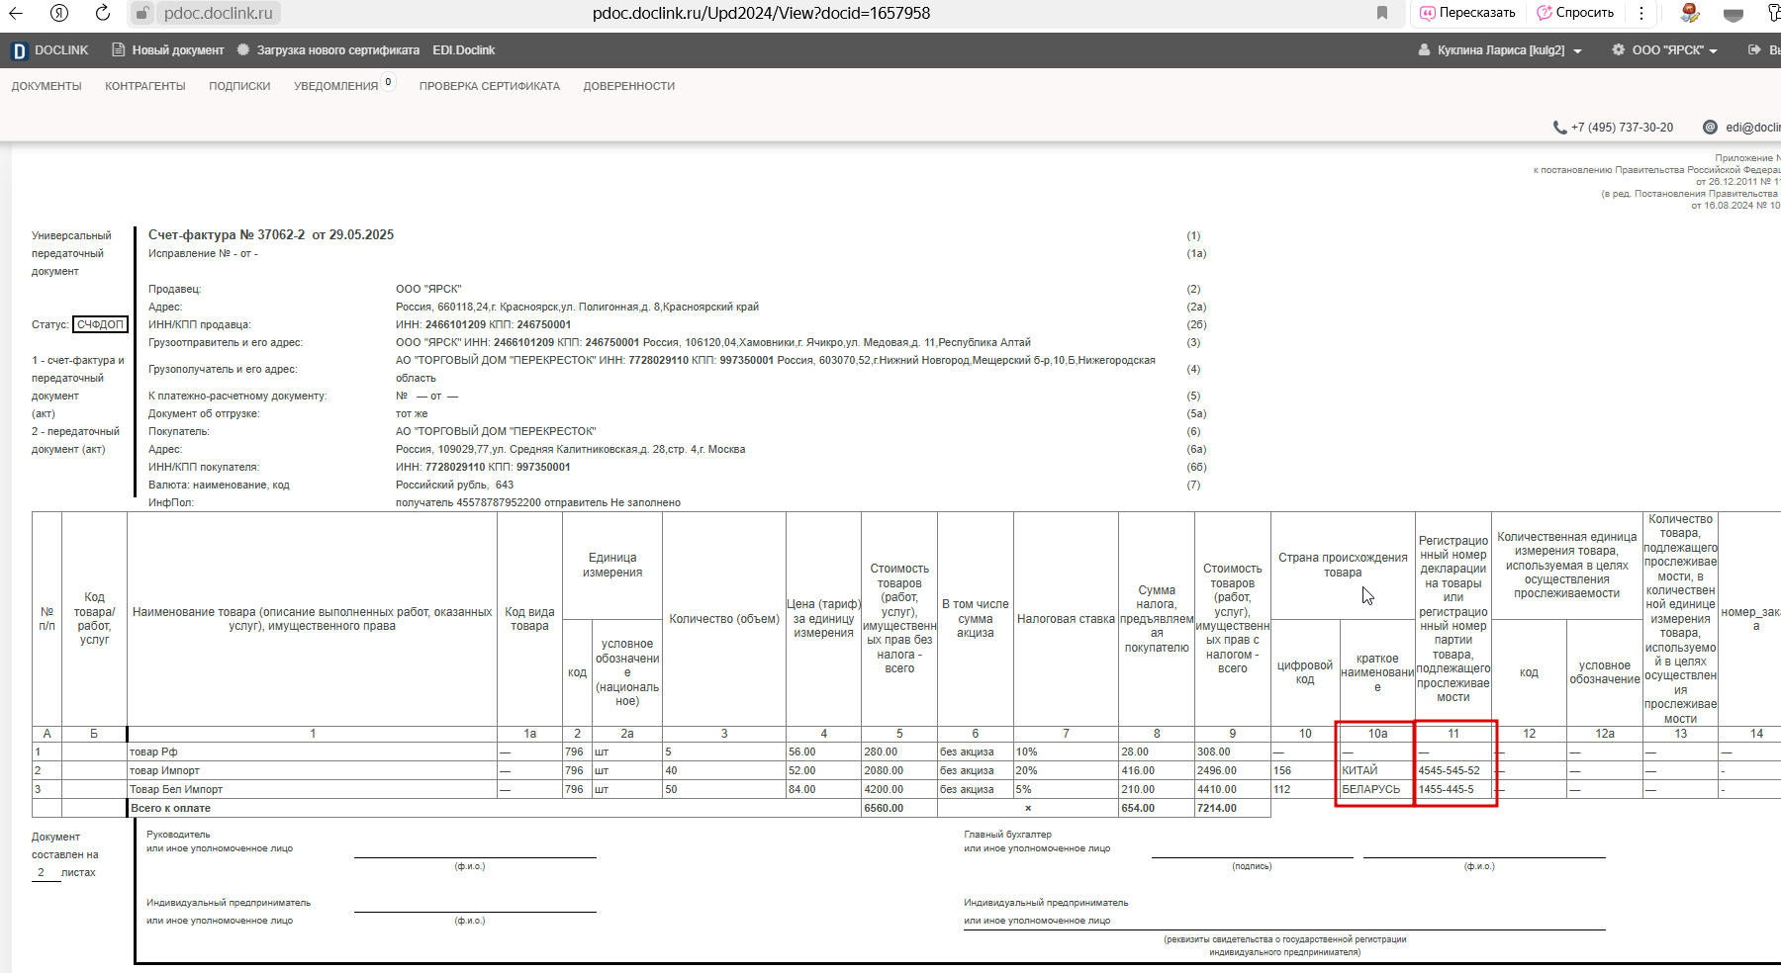This screenshot has width=1781, height=973.
Task: Click the user profile icon near Куклина Лариса
Action: [x=1424, y=49]
